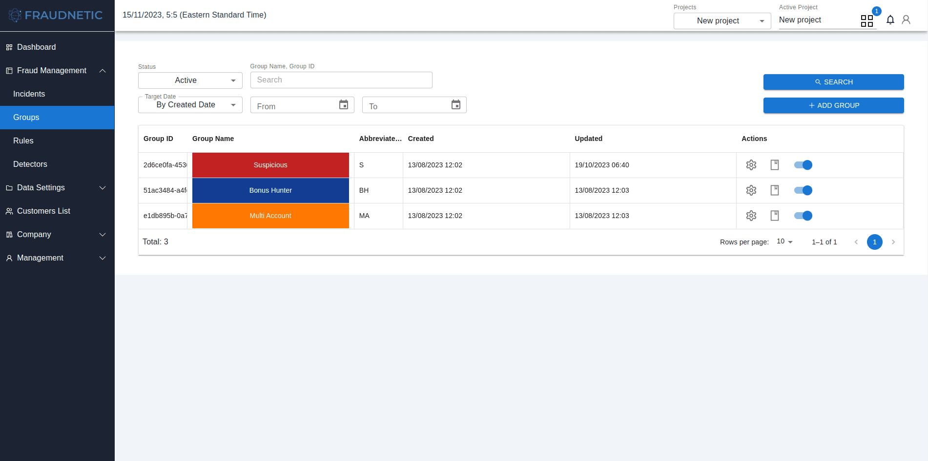The height and width of the screenshot is (461, 928).
Task: Click the Created column header
Action: (x=421, y=139)
